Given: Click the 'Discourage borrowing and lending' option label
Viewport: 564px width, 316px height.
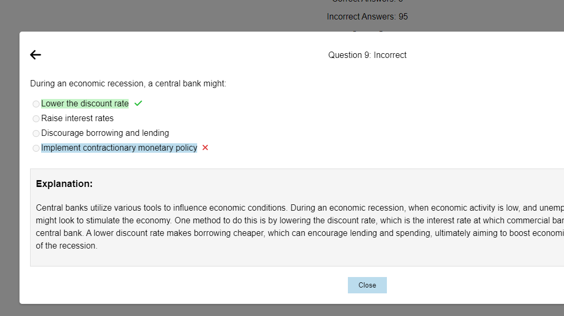Looking at the screenshot, I should (x=104, y=133).
